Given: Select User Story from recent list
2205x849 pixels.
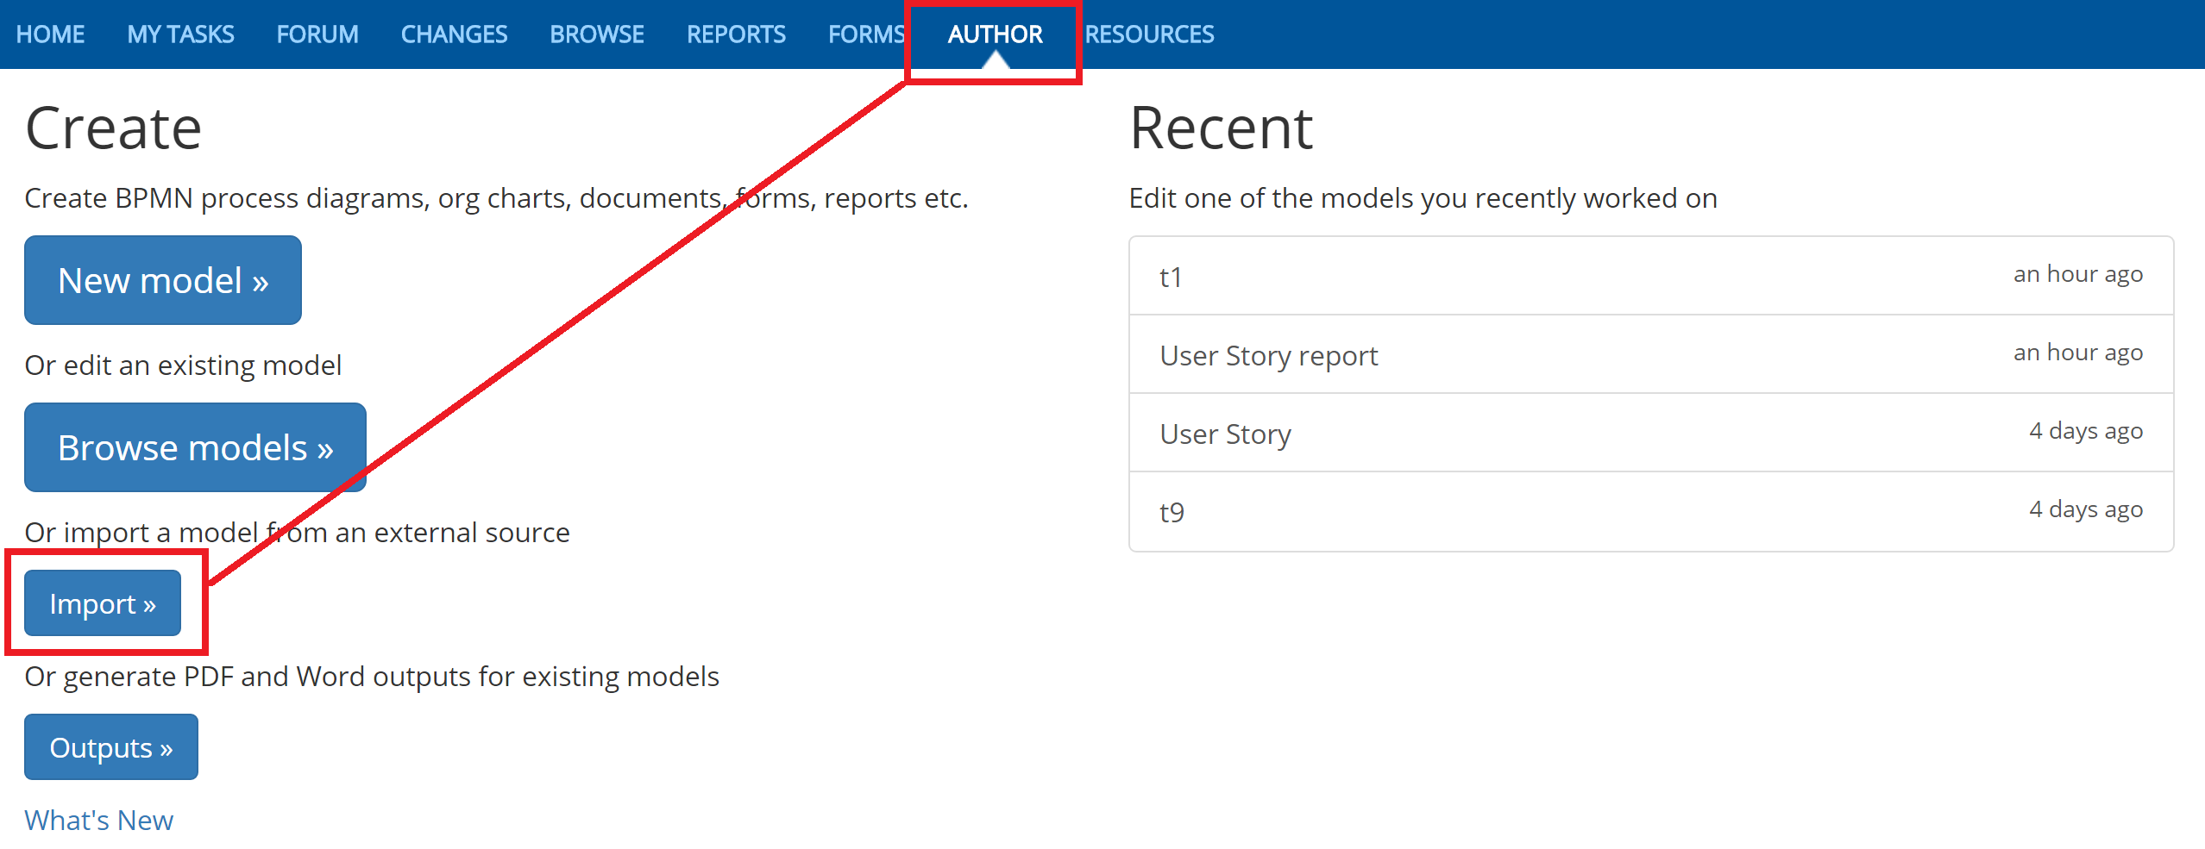Looking at the screenshot, I should [x=1225, y=434].
